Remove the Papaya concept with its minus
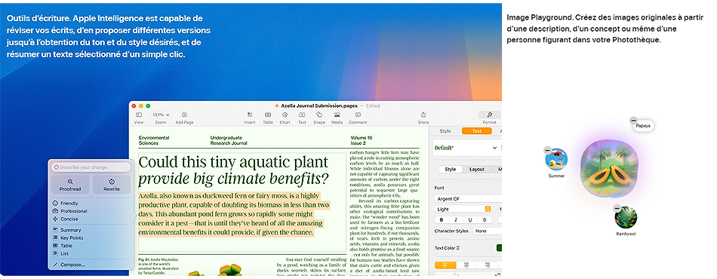The height and width of the screenshot is (279, 717). tap(633, 121)
